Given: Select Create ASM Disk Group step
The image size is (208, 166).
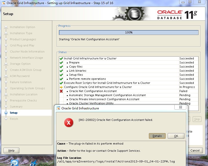Looking at the screenshot, I should (x=25, y=70).
